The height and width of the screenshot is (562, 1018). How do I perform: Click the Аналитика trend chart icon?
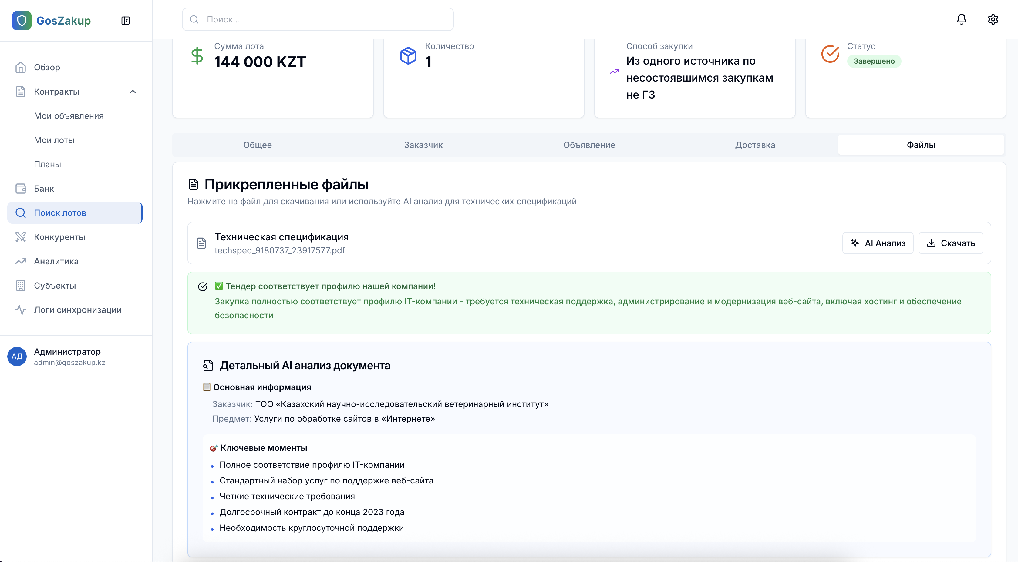21,262
